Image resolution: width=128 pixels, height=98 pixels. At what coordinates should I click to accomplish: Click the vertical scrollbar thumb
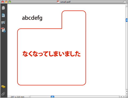[127, 20]
